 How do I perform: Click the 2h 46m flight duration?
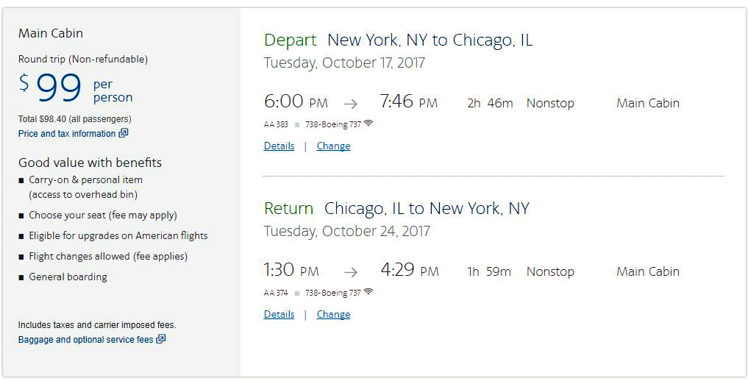[490, 103]
